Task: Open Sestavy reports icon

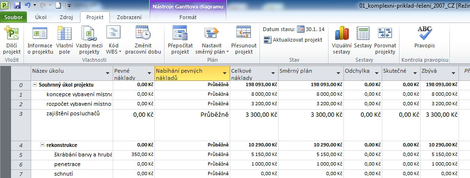Action: tap(363, 33)
